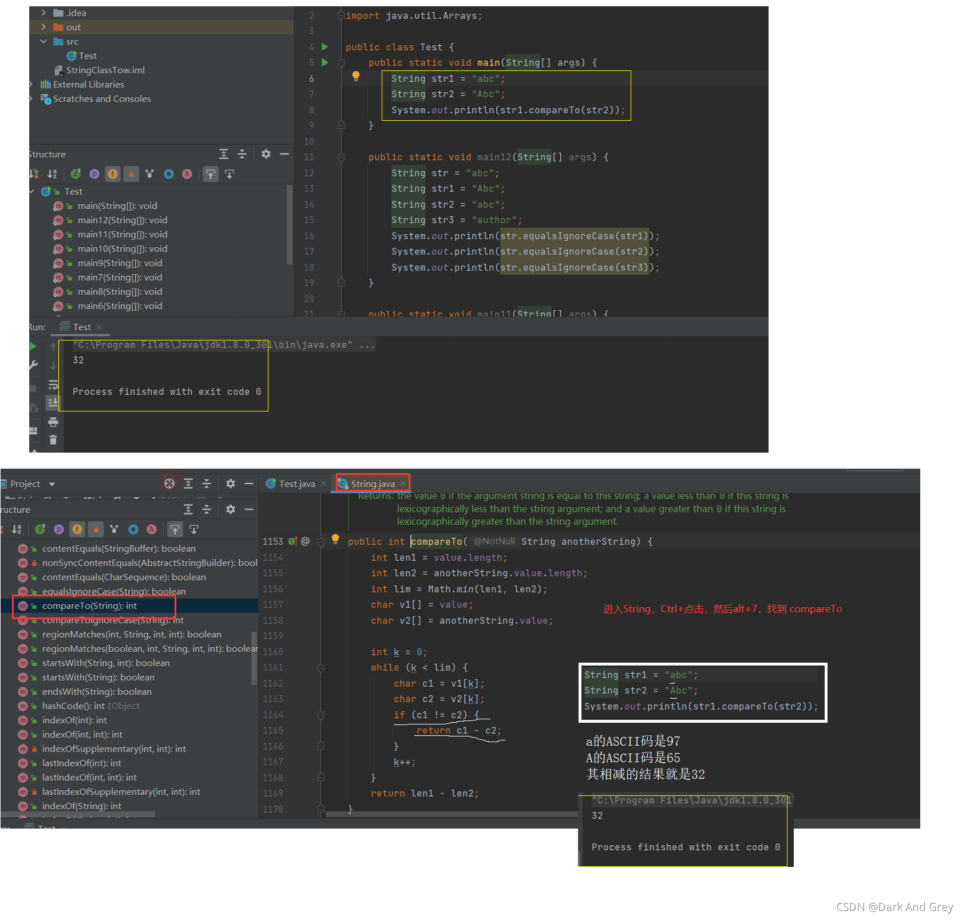
Task: Close the Test.java editor tab
Action: [323, 484]
